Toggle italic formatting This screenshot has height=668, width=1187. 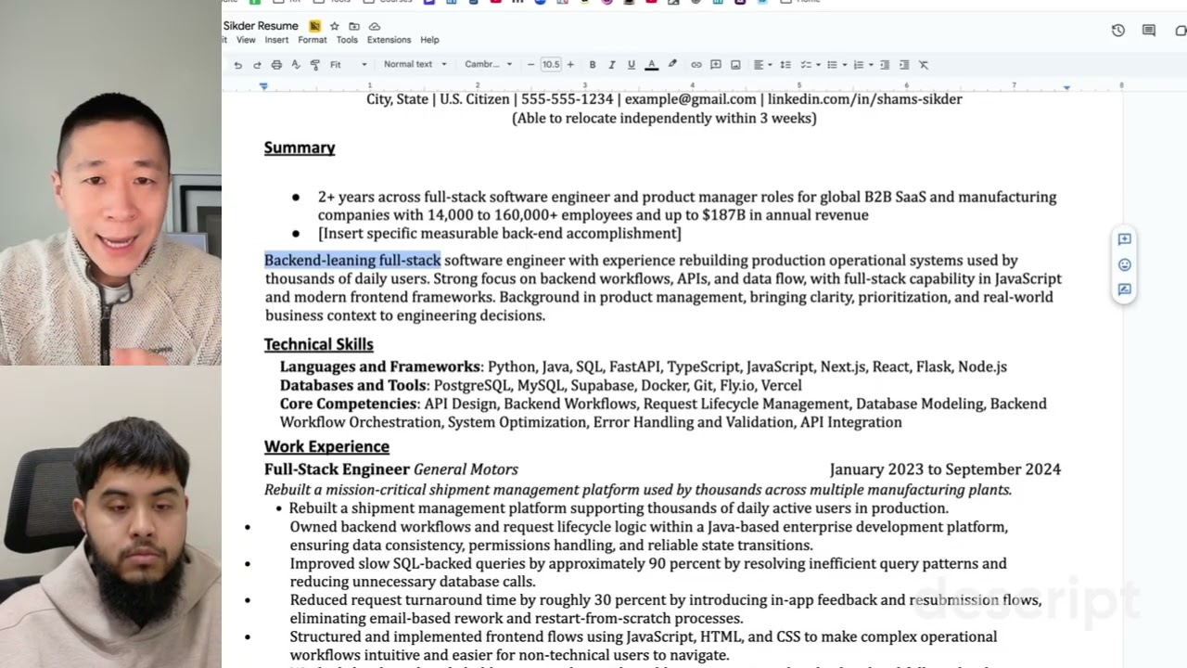612,65
